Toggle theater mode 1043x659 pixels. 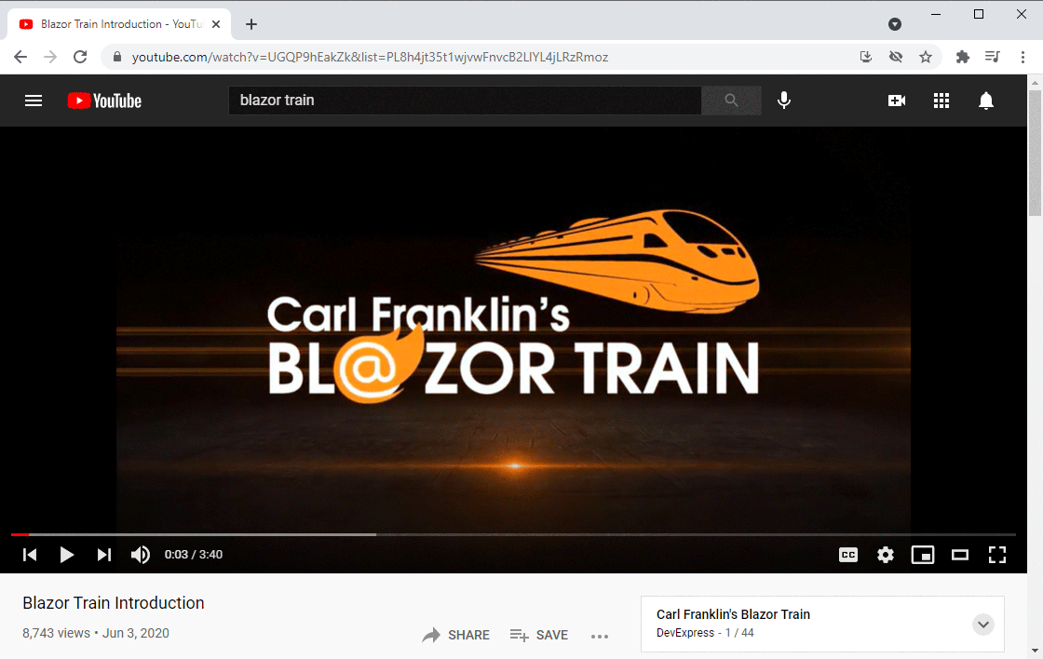point(960,555)
